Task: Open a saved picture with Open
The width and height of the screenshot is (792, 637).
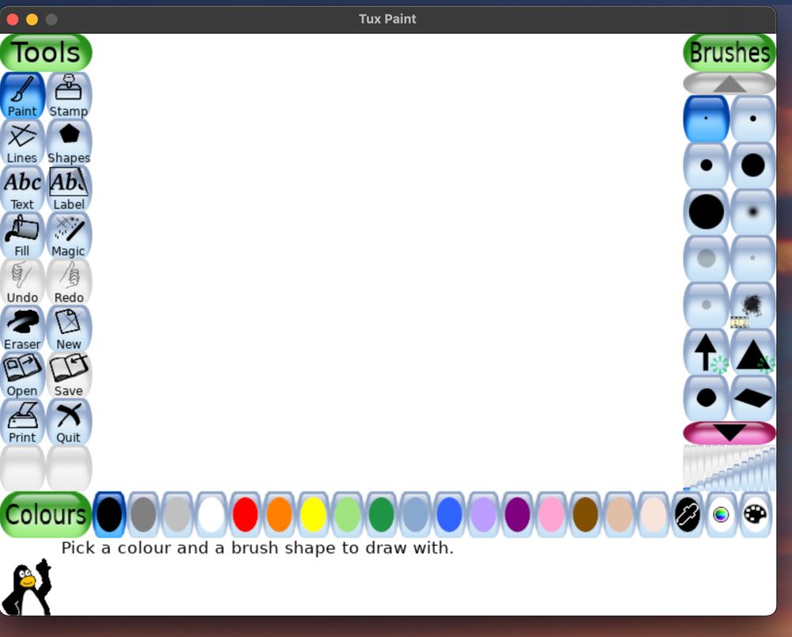Action: 23,375
